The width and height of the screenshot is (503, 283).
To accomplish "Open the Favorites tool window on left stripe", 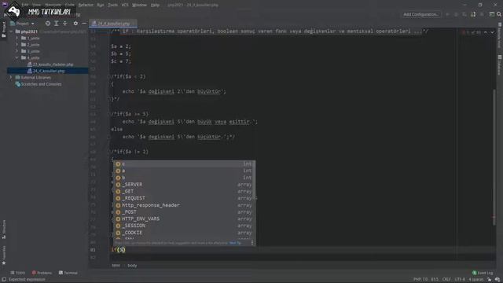I will tap(4, 255).
